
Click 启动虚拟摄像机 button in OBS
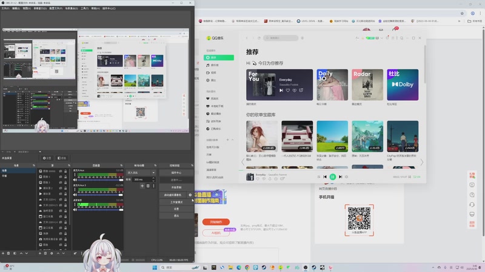pyautogui.click(x=173, y=195)
